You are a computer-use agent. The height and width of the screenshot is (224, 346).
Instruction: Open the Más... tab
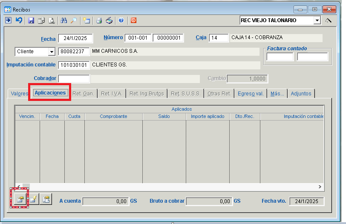tap(277, 93)
